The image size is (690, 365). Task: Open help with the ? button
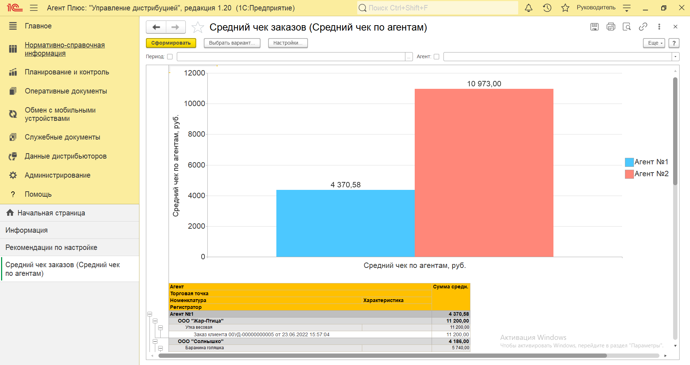click(x=674, y=43)
